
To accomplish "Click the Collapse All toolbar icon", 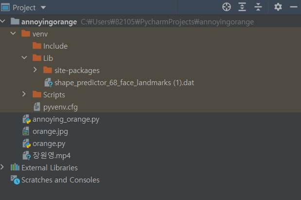I will 258,7.
